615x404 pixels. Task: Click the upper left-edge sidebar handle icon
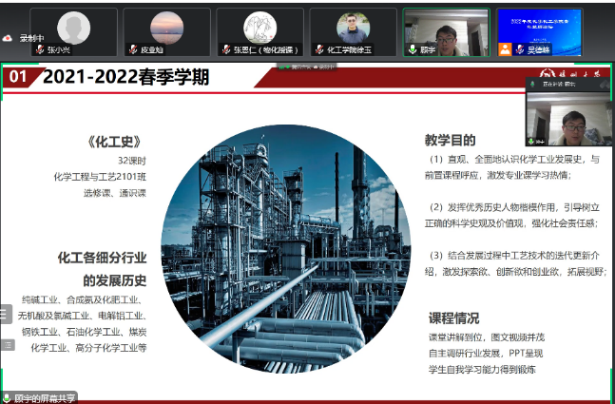click(6, 314)
